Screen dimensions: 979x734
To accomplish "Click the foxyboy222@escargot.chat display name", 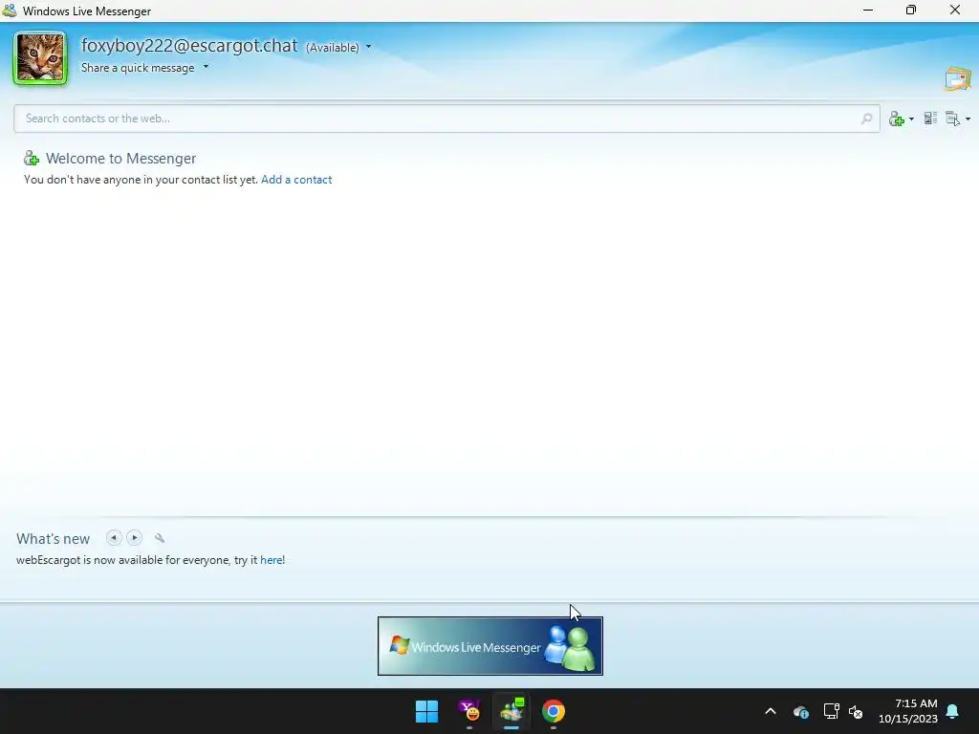I will click(x=189, y=46).
